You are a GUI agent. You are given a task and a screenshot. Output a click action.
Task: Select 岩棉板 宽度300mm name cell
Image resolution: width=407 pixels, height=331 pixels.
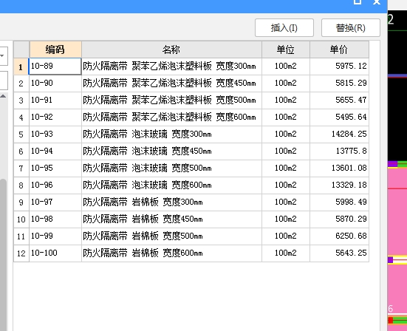coord(171,202)
